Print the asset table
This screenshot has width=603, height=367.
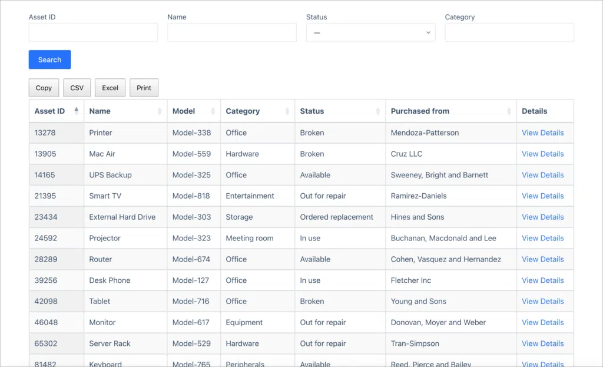pos(144,88)
